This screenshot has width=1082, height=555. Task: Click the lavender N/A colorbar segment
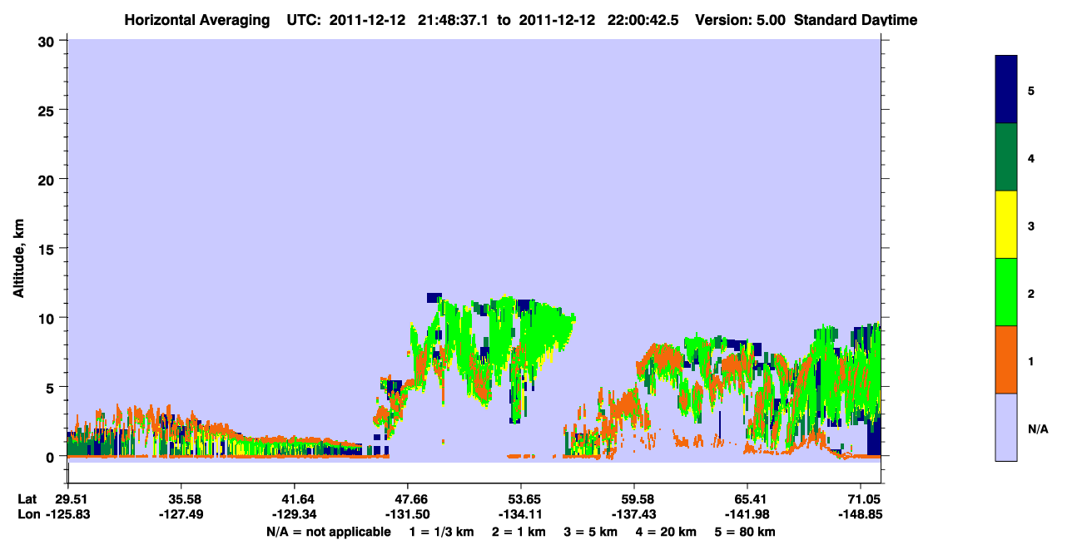click(1006, 427)
